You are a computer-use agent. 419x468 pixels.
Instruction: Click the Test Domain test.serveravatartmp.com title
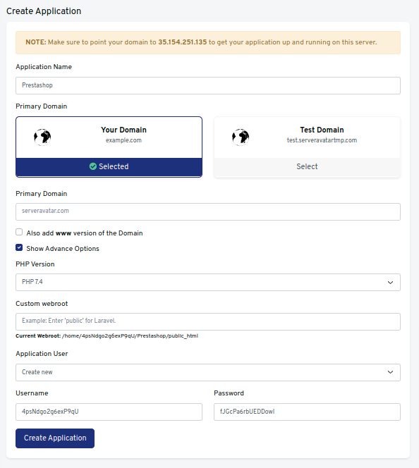click(322, 135)
